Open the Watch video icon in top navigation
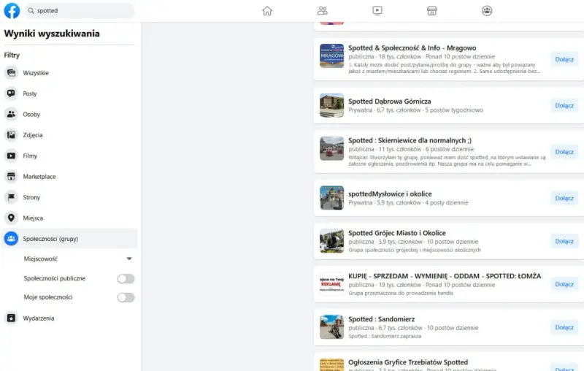Image resolution: width=584 pixels, height=371 pixels. (377, 11)
